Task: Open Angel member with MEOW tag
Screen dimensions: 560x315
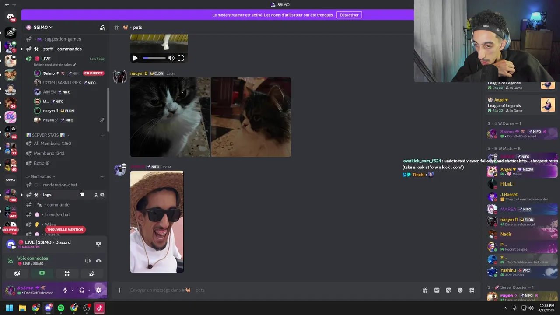Action: tap(522, 171)
